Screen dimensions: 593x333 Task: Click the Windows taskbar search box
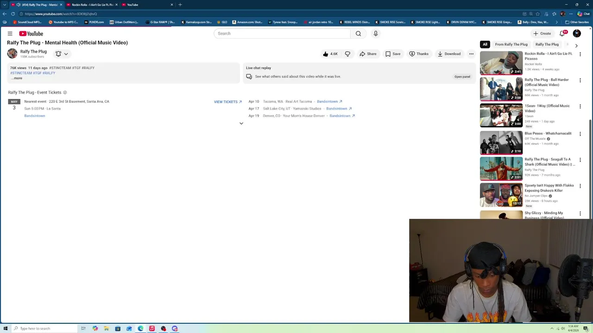pos(44,328)
